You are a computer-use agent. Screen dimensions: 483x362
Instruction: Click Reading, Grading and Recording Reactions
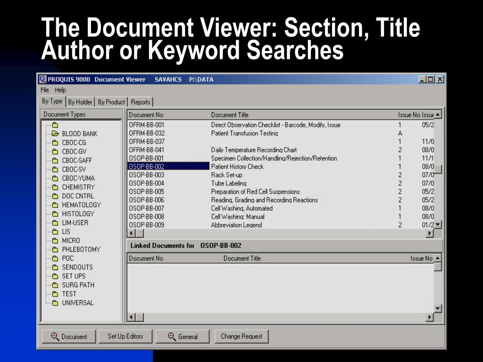point(264,200)
